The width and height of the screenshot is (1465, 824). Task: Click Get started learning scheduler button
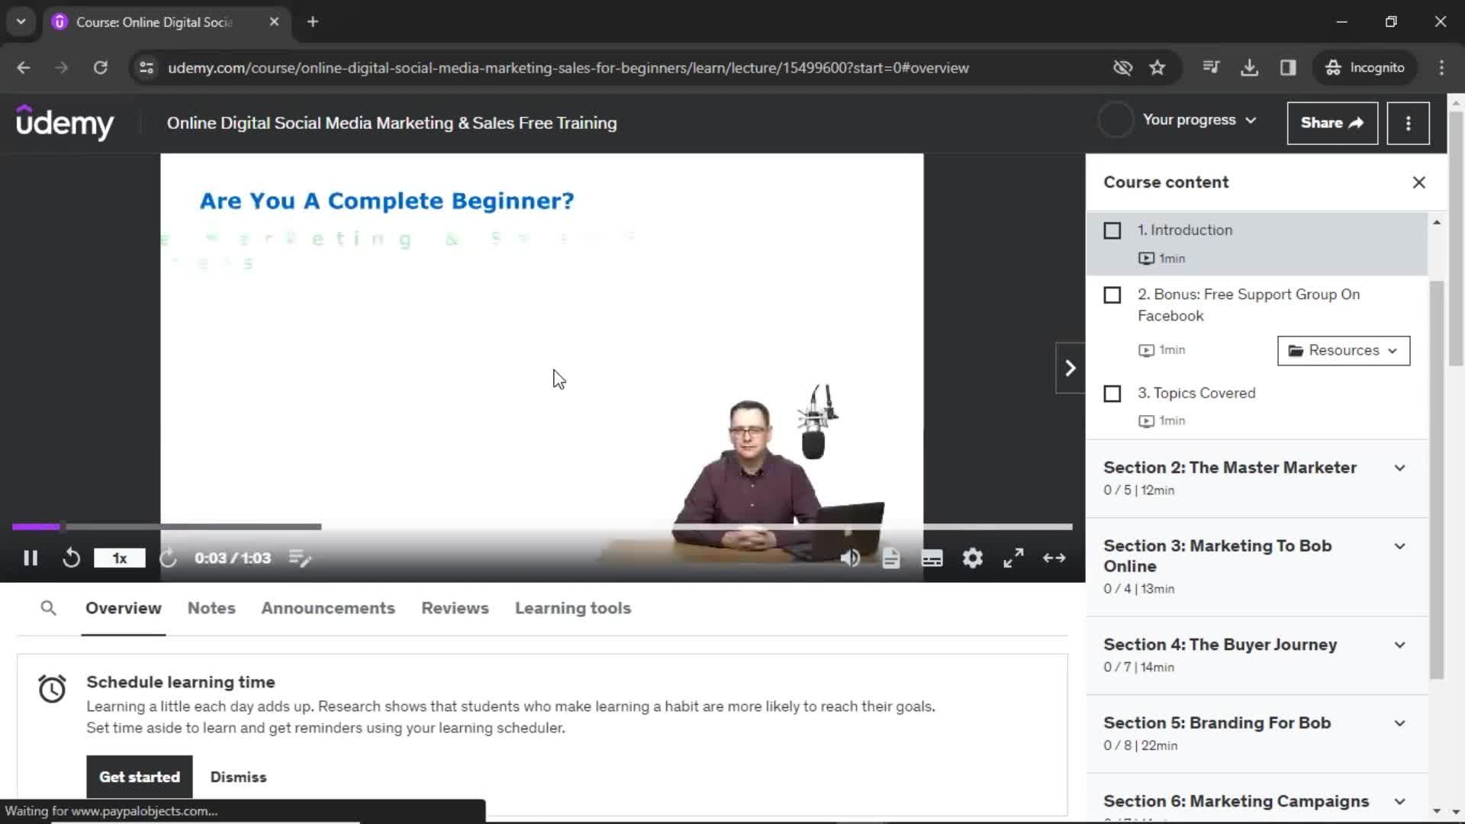click(140, 777)
